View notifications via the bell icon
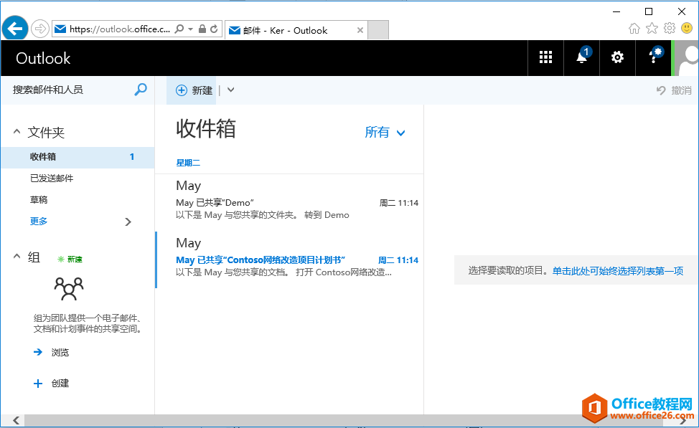699x428 pixels. pos(581,57)
